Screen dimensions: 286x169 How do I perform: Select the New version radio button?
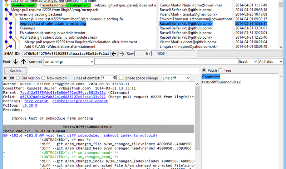pos(43,78)
